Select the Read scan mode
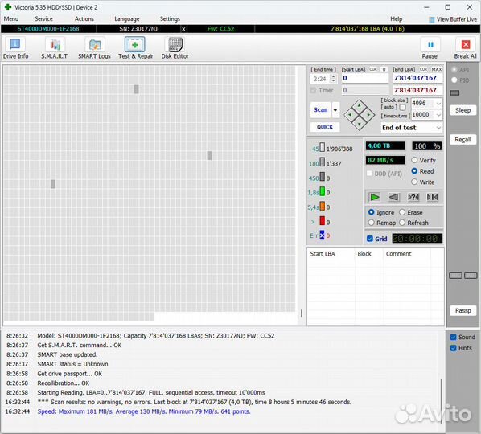 pyautogui.click(x=422, y=171)
